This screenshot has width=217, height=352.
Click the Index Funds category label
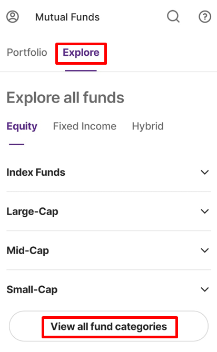pos(36,173)
